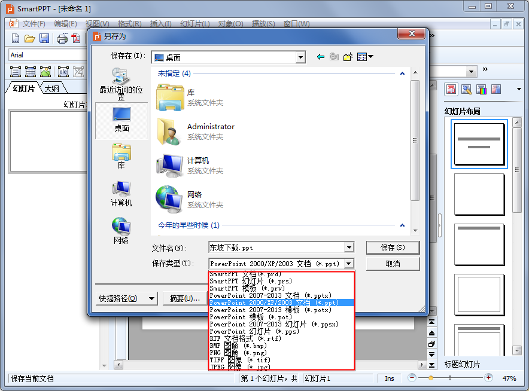
Task: Select the title slide layout thumbnail
Action: click(479, 144)
